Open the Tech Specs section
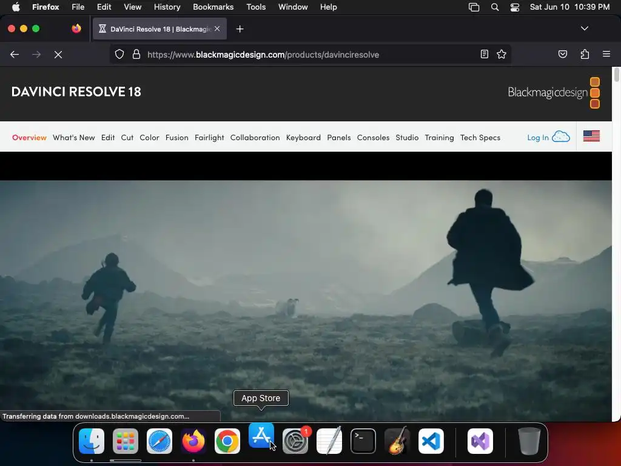Screen dimensions: 621x466 (480, 138)
